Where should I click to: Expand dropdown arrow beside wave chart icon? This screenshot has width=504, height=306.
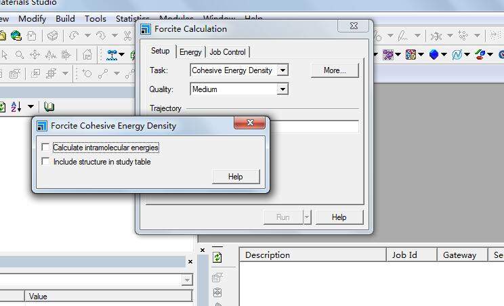click(467, 55)
